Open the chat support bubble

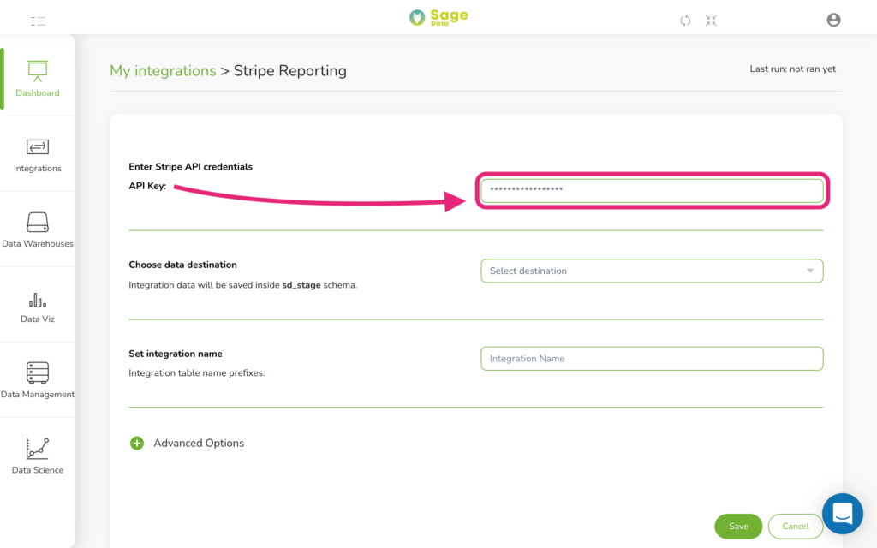[843, 514]
